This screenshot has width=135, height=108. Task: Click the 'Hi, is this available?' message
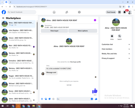point(59,69)
